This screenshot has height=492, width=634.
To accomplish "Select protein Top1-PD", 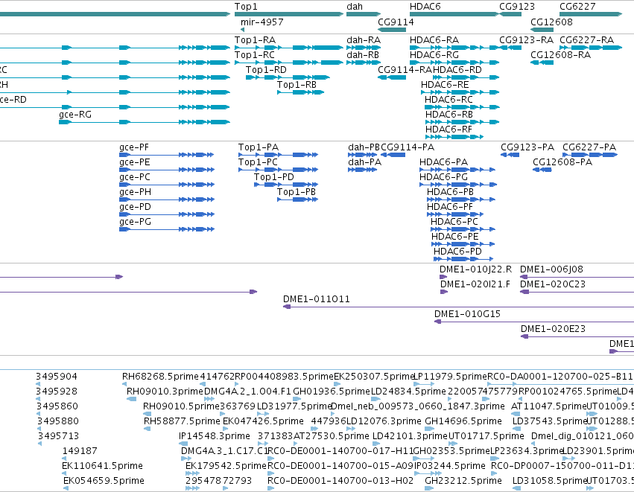I will pyautogui.click(x=286, y=185).
